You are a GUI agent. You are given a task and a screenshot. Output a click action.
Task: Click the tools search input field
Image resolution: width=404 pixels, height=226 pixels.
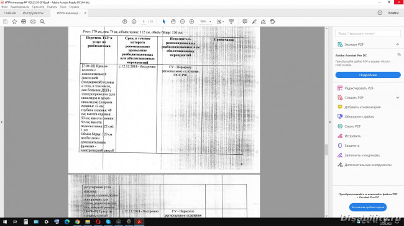368,33
